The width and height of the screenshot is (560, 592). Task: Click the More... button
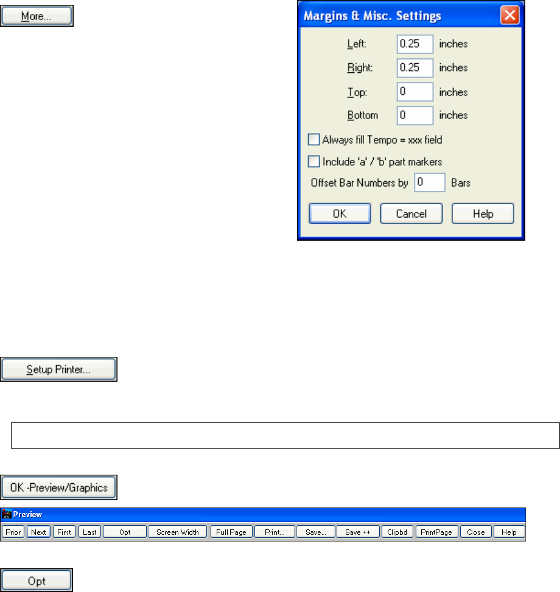point(37,16)
